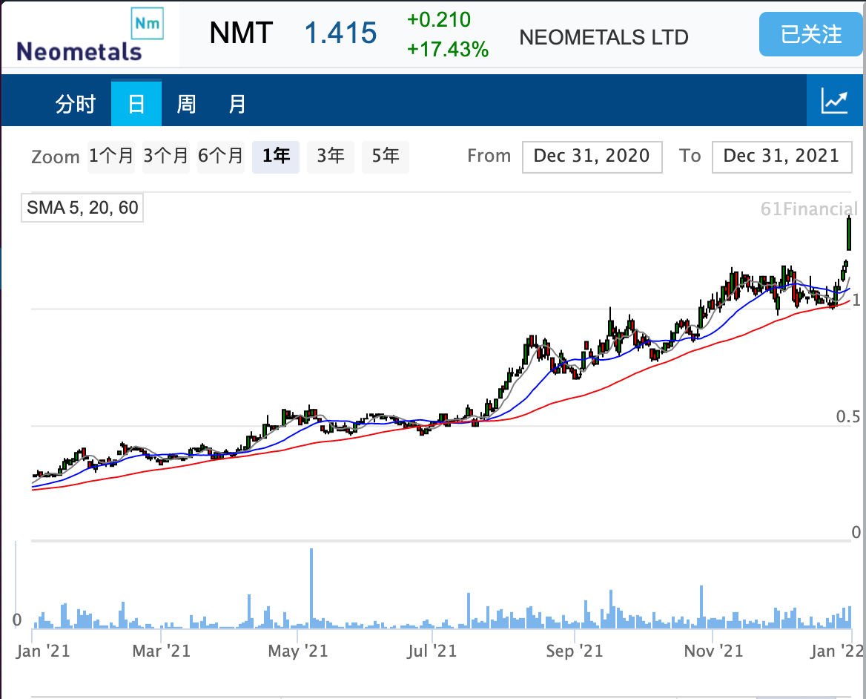Click the latest green candlestick at chart top
This screenshot has width=866, height=699.
point(849,234)
